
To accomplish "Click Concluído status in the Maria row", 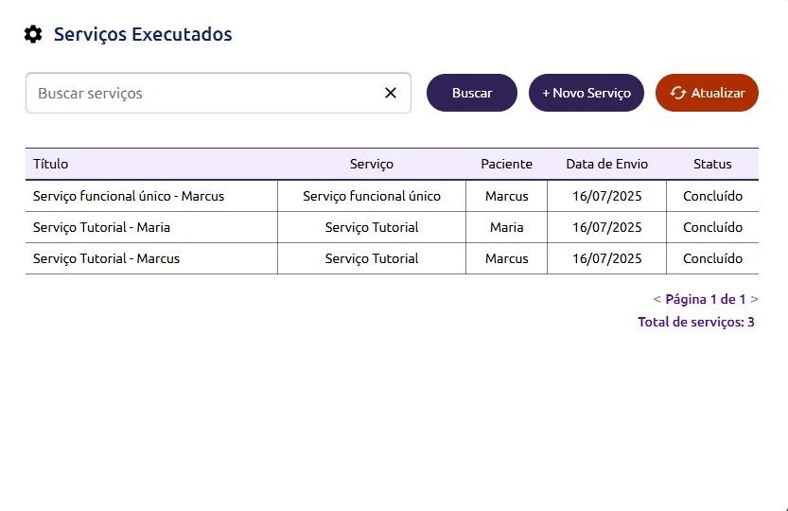I will click(712, 227).
